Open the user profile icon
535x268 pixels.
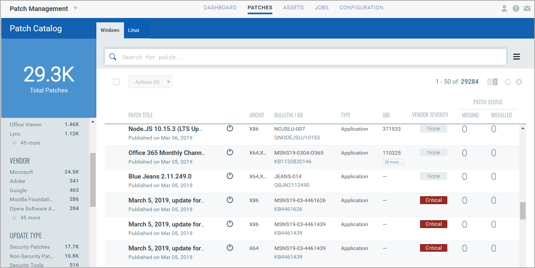[x=504, y=8]
